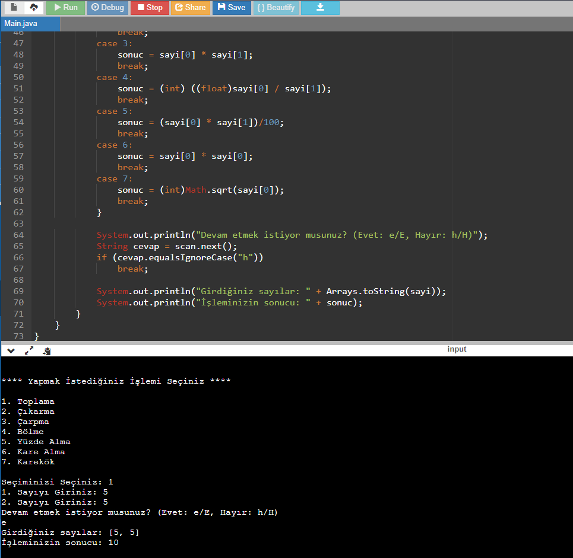Run the program
The width and height of the screenshot is (573, 558).
tap(65, 8)
